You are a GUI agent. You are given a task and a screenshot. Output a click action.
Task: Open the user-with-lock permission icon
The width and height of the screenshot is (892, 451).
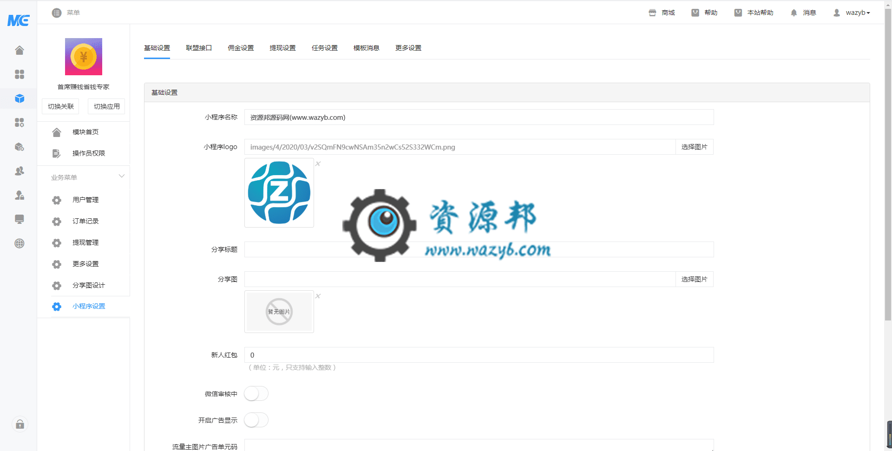pos(20,195)
